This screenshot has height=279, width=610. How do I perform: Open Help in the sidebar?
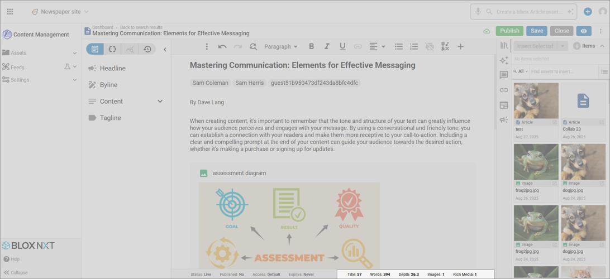click(11, 259)
